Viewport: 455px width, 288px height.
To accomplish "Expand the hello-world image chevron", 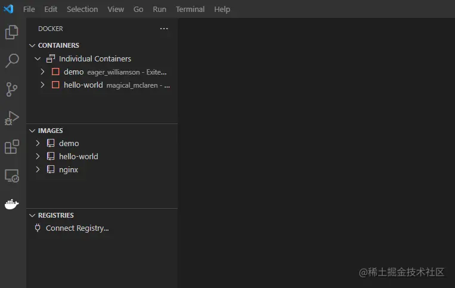I will point(38,156).
